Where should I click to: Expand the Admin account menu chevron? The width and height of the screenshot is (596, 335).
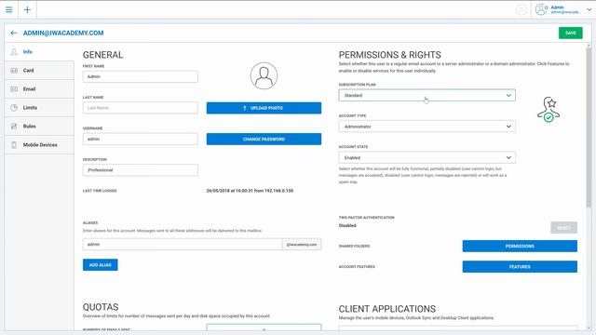pyautogui.click(x=589, y=10)
